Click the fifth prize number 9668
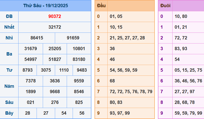Image resolution: width=204 pixels, height=119 pixels. [x=55, y=92]
